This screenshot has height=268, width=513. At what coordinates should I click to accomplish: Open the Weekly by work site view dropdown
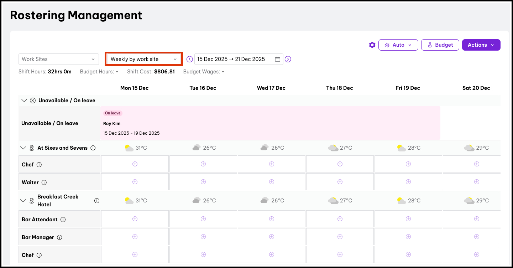point(143,59)
